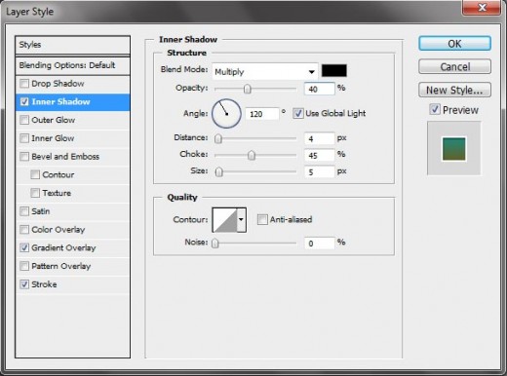Viewport: 507px width, 376px height.
Task: Click the Cancel button
Action: click(x=454, y=66)
